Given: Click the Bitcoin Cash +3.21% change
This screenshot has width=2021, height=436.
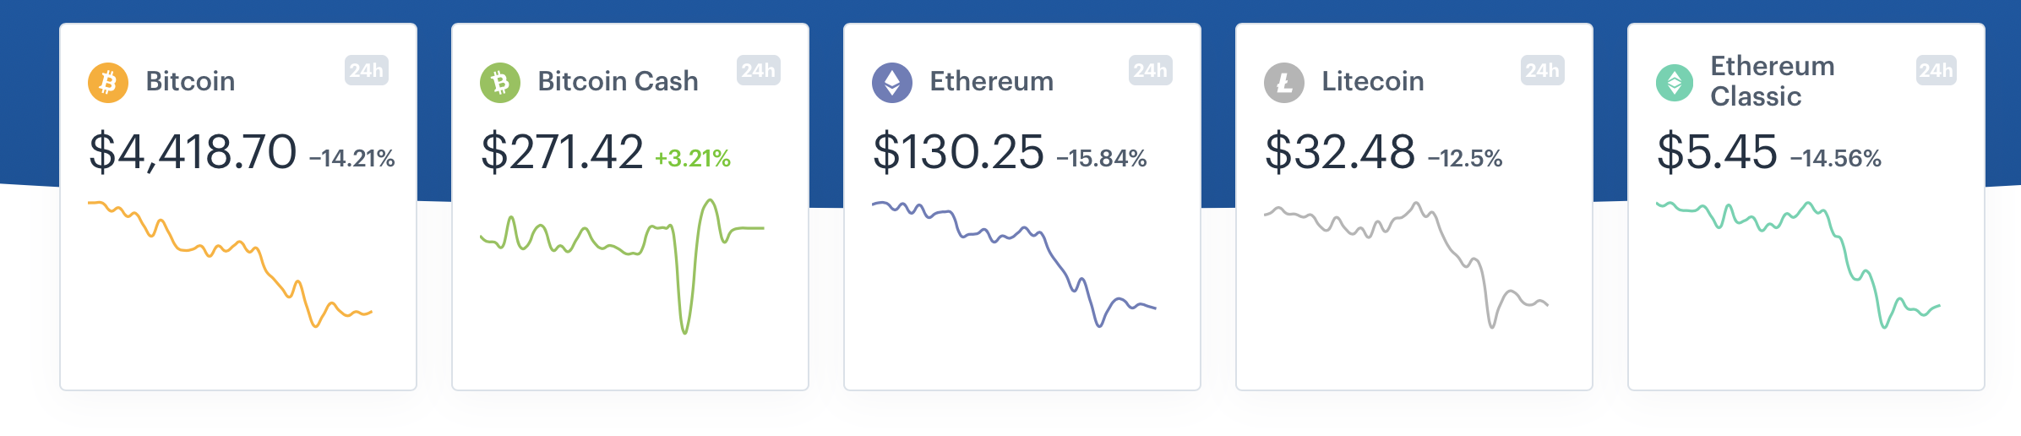Looking at the screenshot, I should (x=693, y=158).
